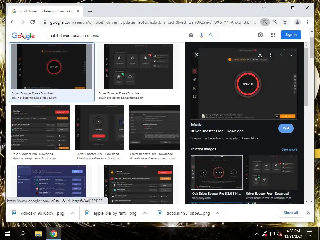Open Google quick settings gear

tap(260, 35)
